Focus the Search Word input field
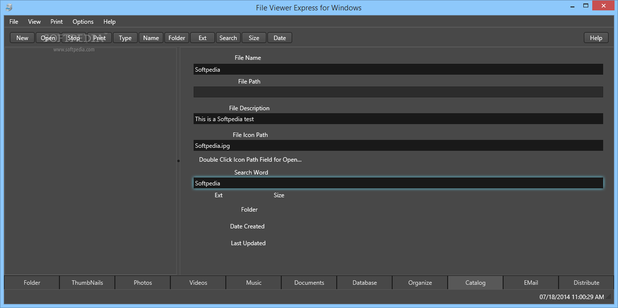The width and height of the screenshot is (618, 308). [x=398, y=183]
